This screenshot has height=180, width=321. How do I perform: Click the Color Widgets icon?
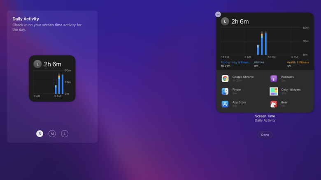274,91
